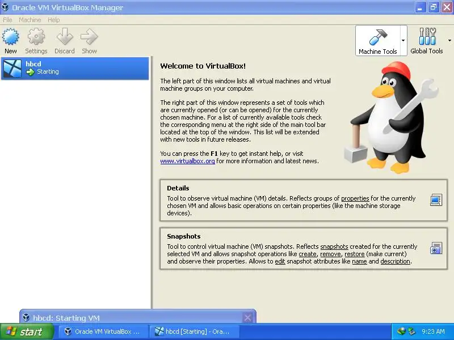Click the edit link in Snapshots
The image size is (454, 340).
(280, 261)
